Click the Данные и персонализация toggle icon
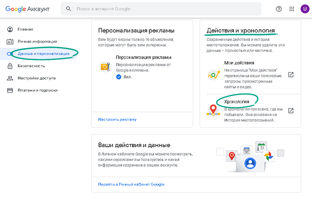Screen dimensions: 312x197 (10, 54)
